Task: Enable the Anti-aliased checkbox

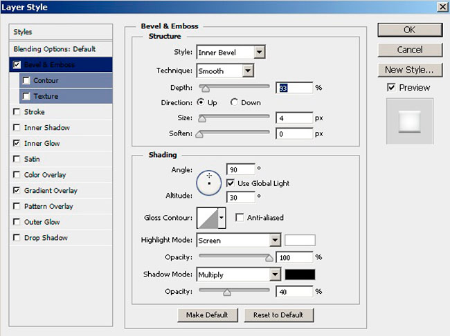Action: (x=240, y=217)
